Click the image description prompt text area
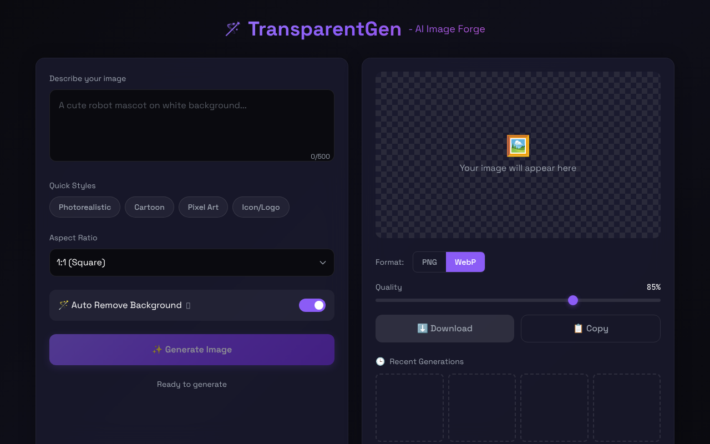The height and width of the screenshot is (444, 710). point(191,125)
